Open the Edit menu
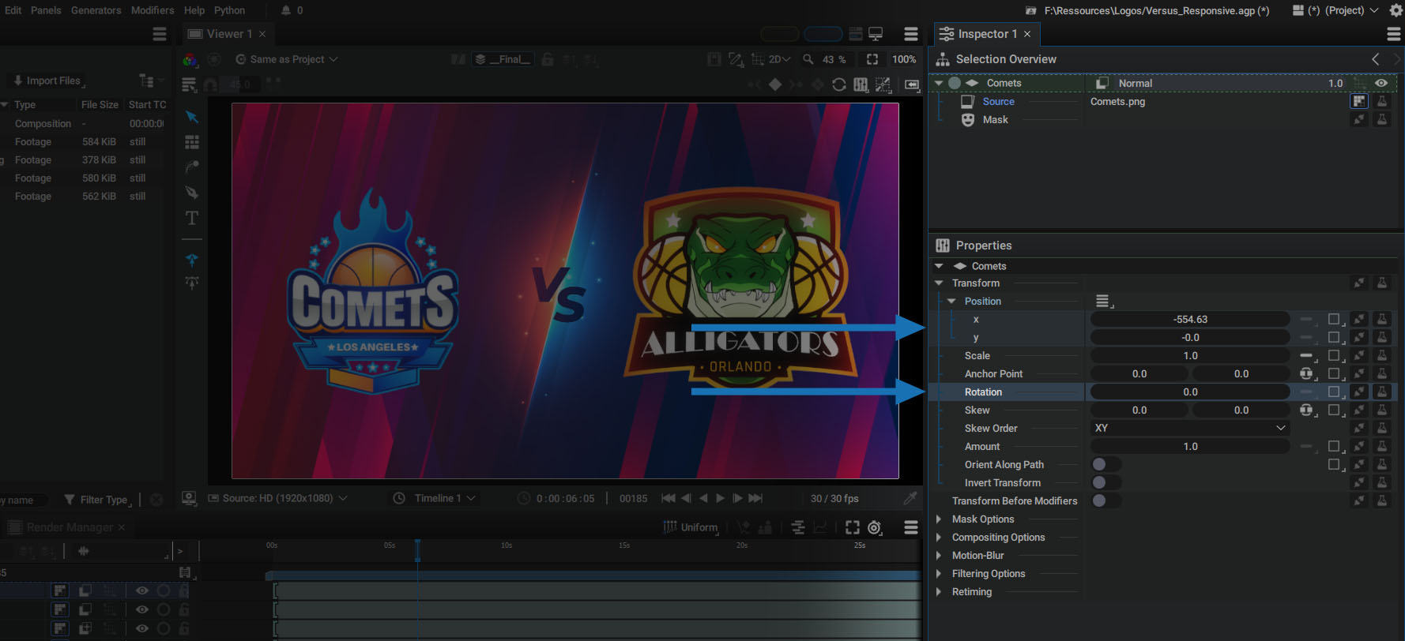1405x641 pixels. (x=13, y=10)
